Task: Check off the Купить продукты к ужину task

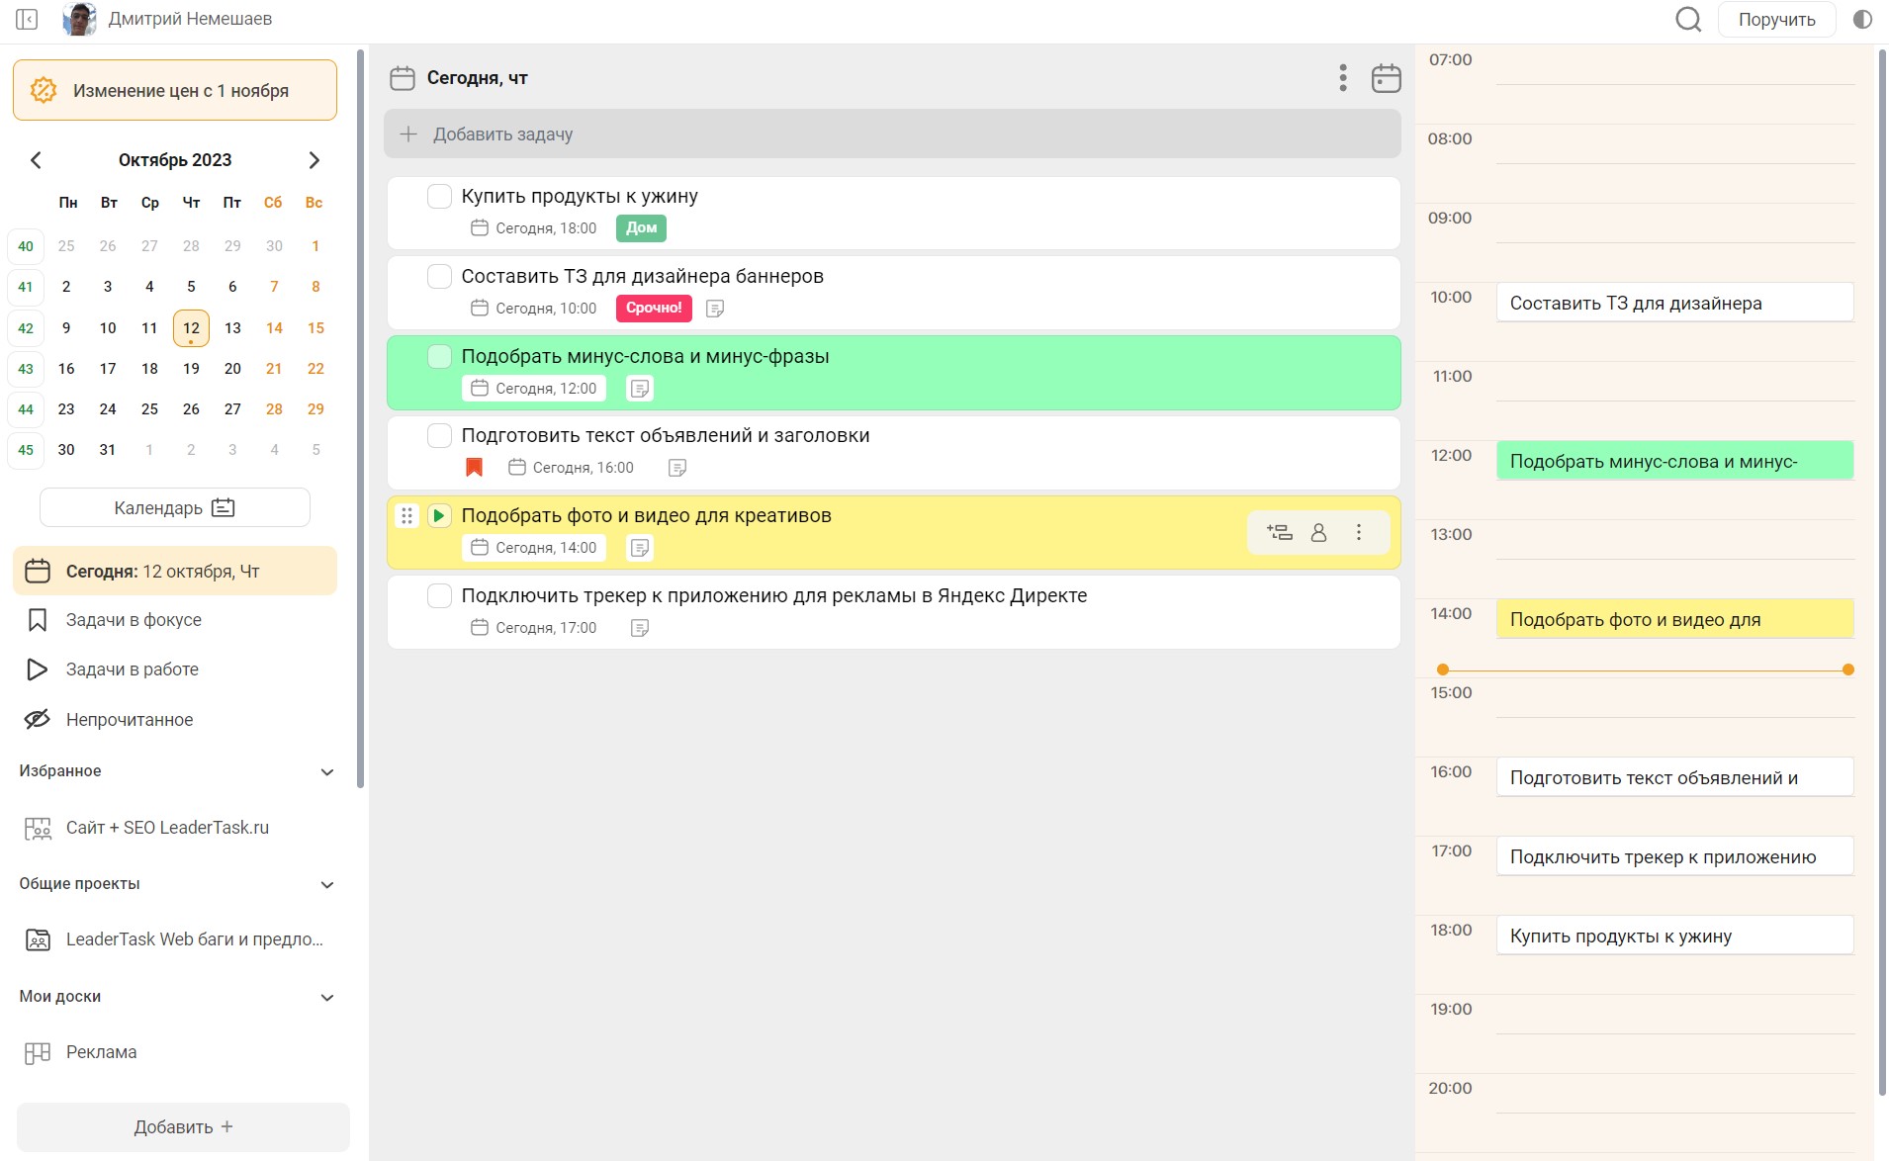Action: pos(439,196)
